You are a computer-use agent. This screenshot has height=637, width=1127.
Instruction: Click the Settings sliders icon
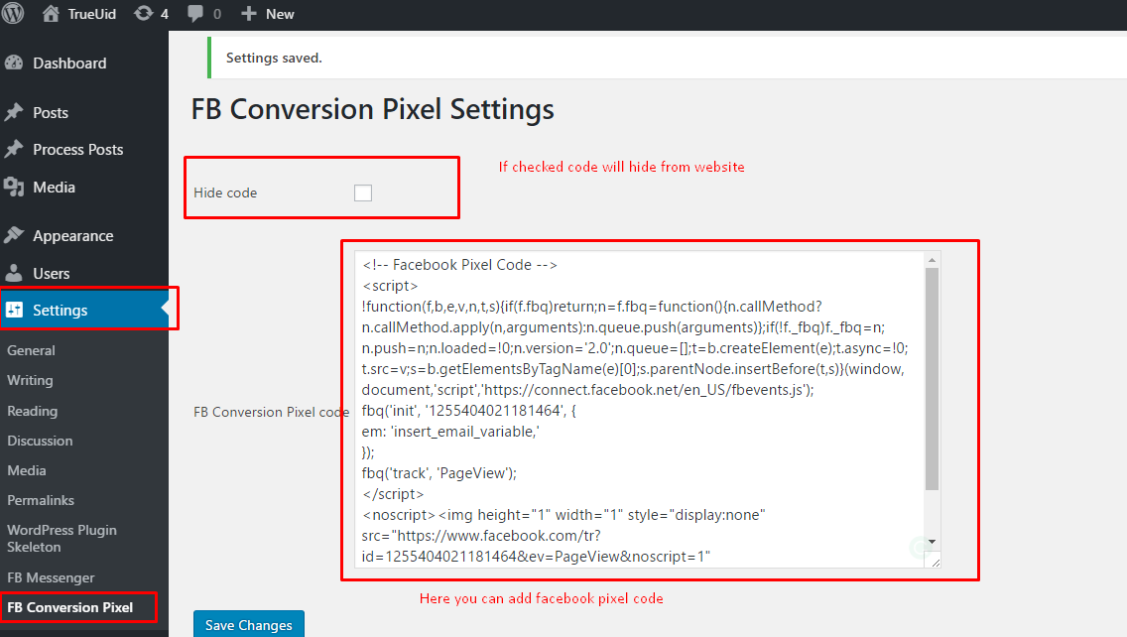pos(14,310)
